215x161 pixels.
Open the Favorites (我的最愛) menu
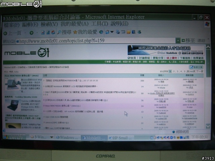(x=75, y=24)
